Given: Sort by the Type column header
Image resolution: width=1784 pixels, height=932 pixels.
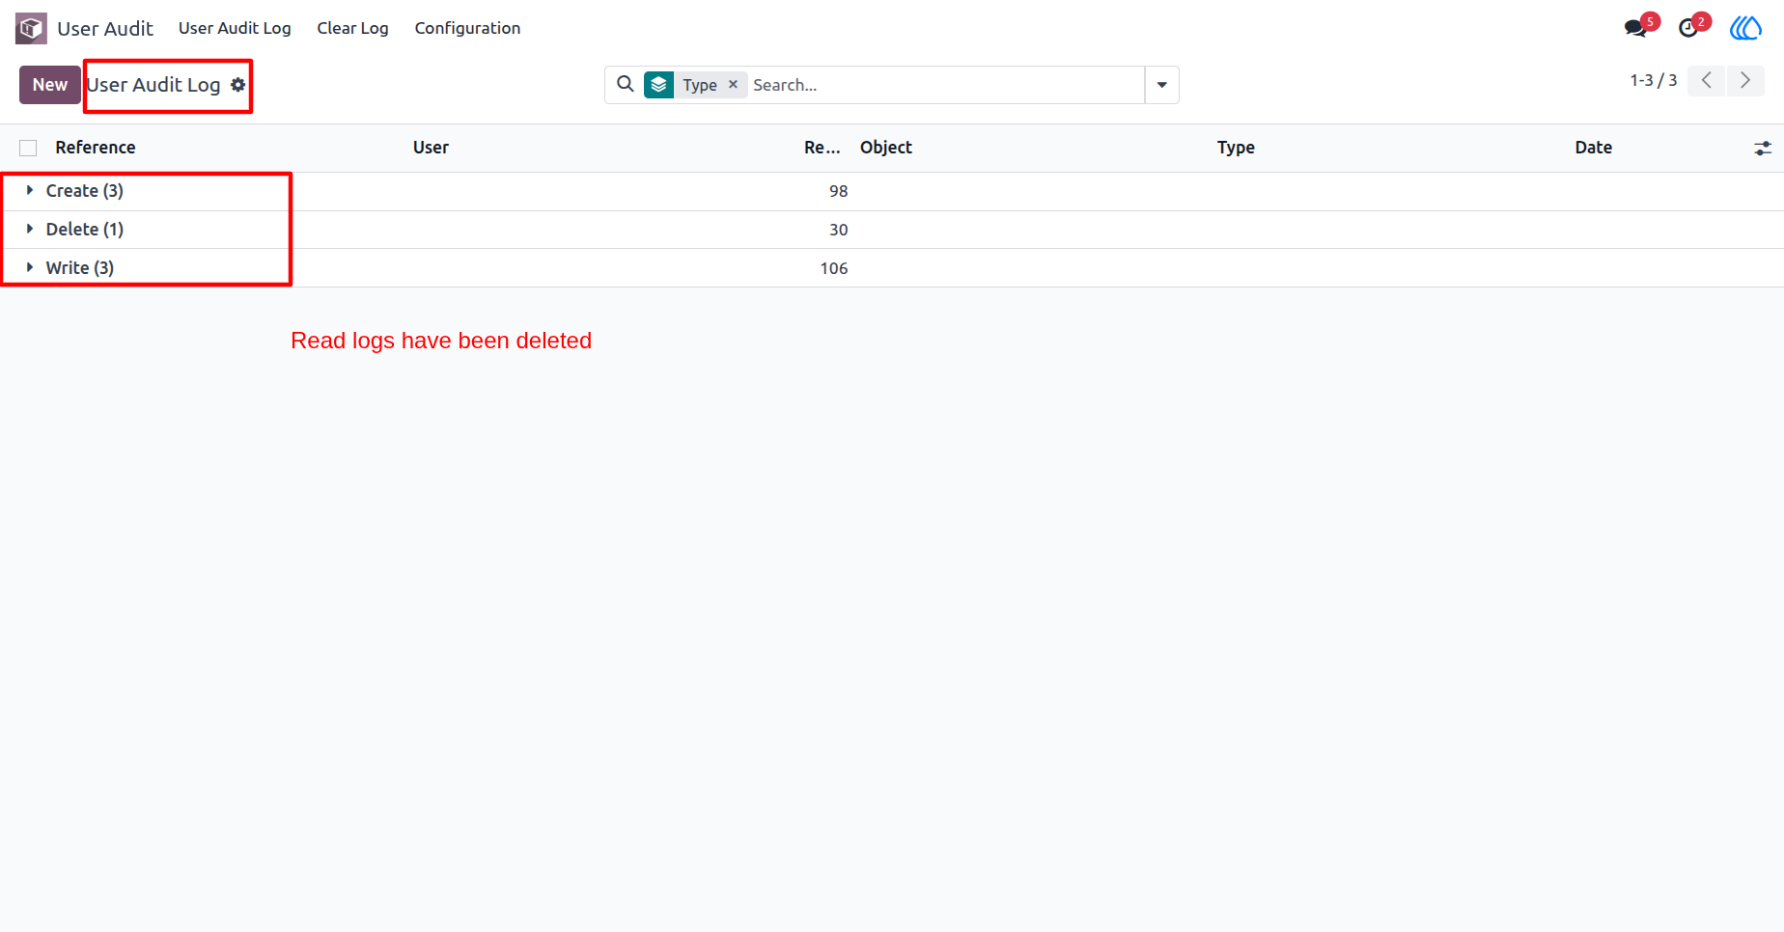Looking at the screenshot, I should tap(1236, 148).
